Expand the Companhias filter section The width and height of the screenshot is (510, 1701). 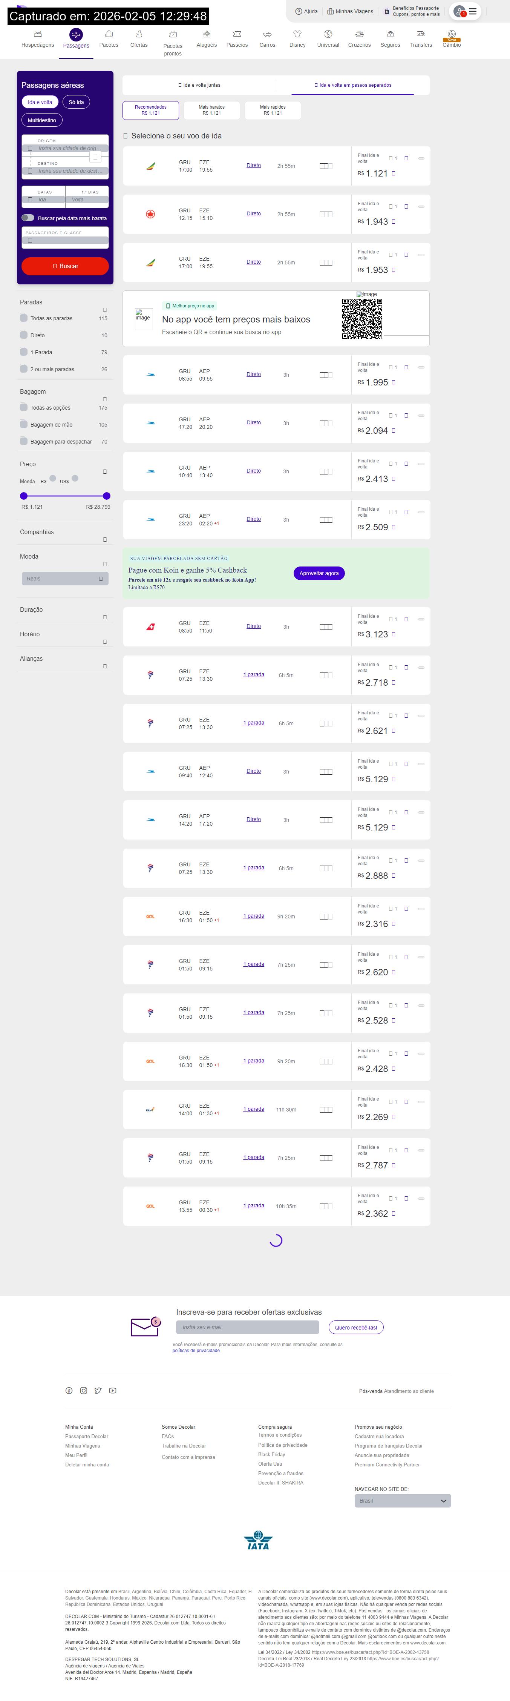[x=105, y=539]
